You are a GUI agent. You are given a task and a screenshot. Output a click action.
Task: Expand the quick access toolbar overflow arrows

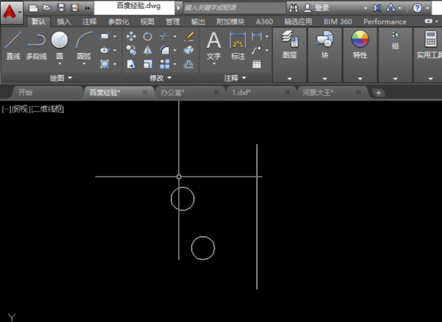(88, 8)
